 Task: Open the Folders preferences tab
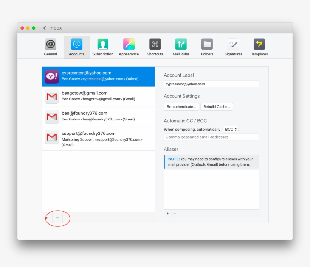[207, 47]
